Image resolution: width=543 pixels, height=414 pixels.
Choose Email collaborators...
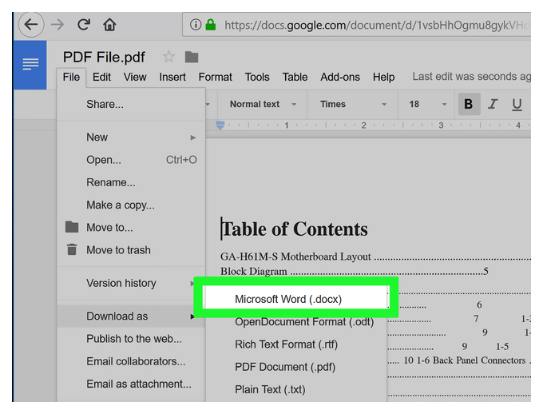point(131,361)
